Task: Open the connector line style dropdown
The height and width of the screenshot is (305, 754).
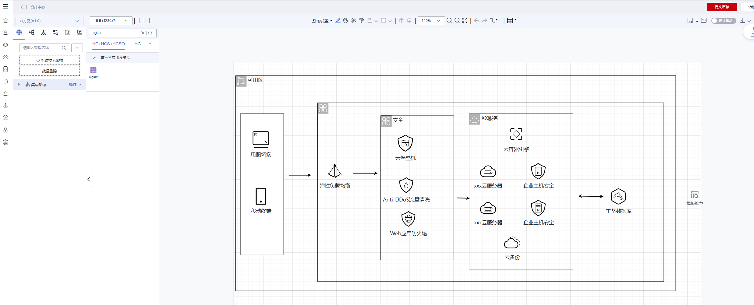Action: [494, 20]
